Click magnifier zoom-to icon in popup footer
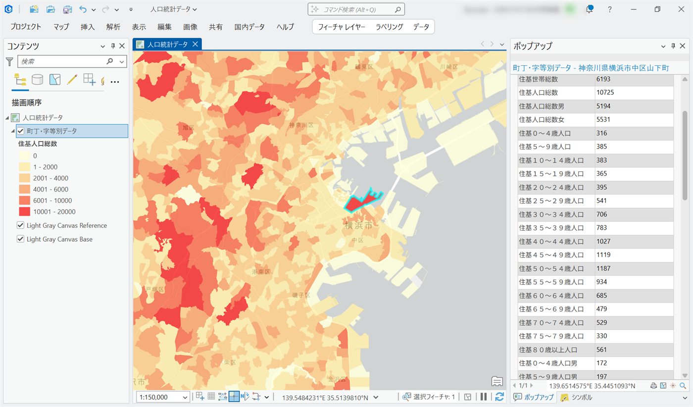Image resolution: width=693 pixels, height=407 pixels. click(683, 386)
